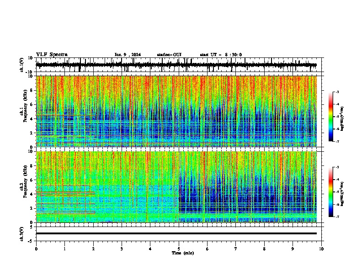Click the "VLF Spectra" title text
This screenshot has height=279, width=362.
pyautogui.click(x=52, y=55)
